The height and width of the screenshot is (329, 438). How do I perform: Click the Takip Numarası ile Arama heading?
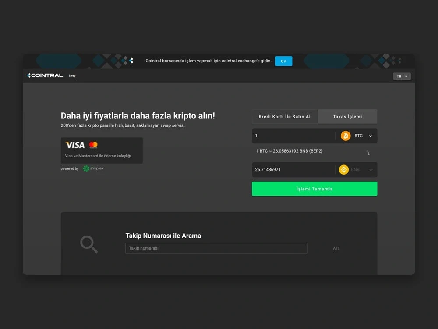[163, 236]
